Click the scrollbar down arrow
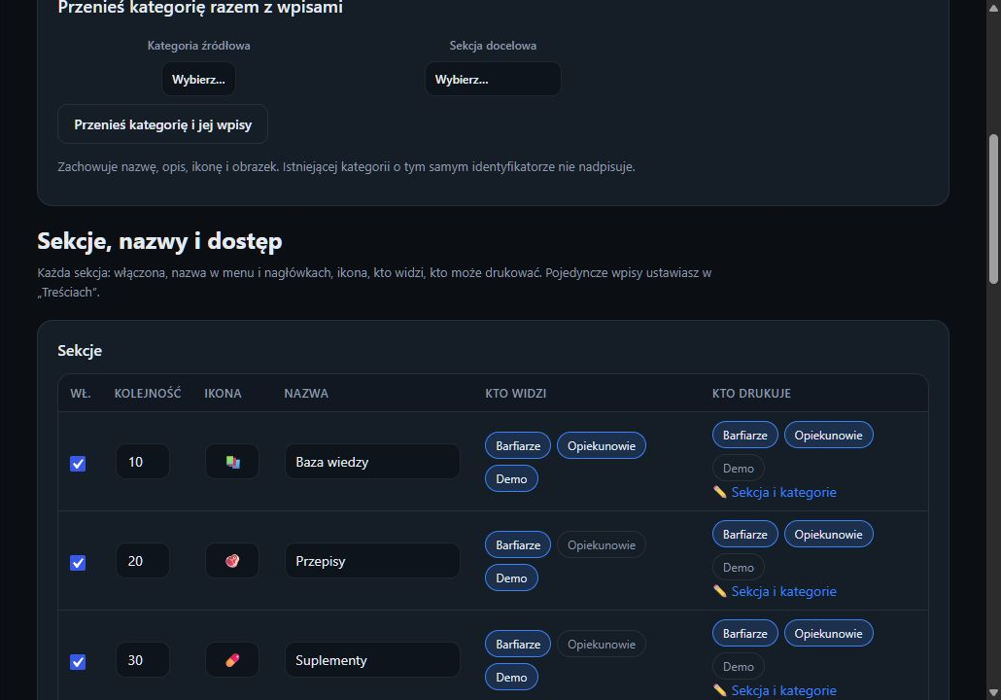Image resolution: width=1001 pixels, height=700 pixels. coord(993,692)
